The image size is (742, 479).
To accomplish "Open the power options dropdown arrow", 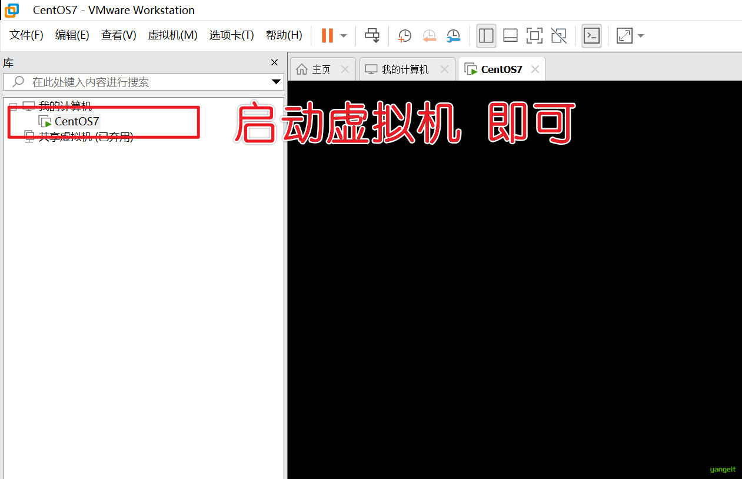I will point(344,36).
